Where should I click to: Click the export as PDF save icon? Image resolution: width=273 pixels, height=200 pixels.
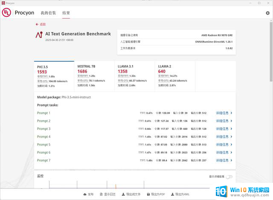click(x=148, y=194)
